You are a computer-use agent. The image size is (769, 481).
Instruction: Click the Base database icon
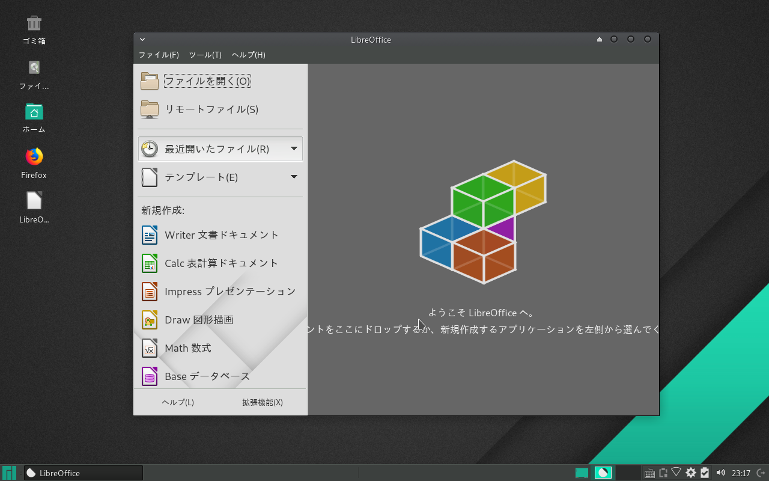tap(150, 376)
